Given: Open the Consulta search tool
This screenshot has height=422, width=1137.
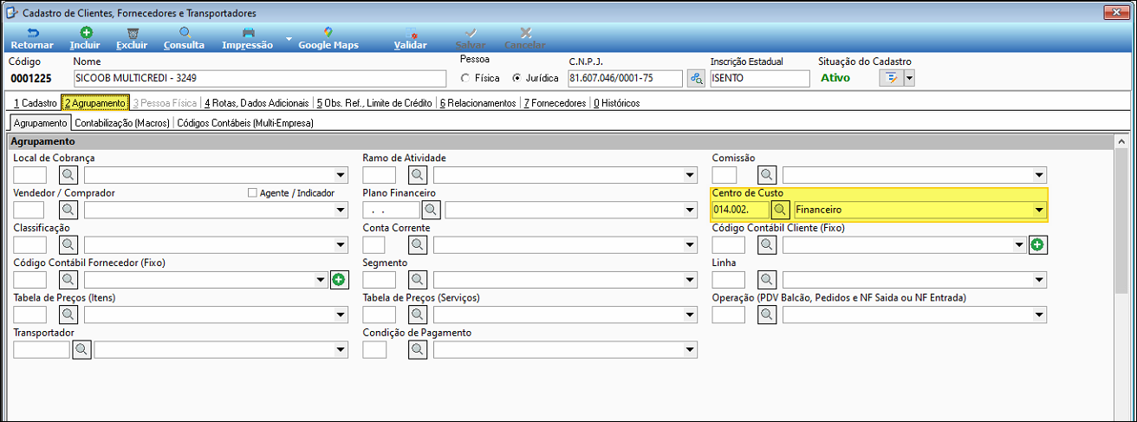Looking at the screenshot, I should [184, 38].
